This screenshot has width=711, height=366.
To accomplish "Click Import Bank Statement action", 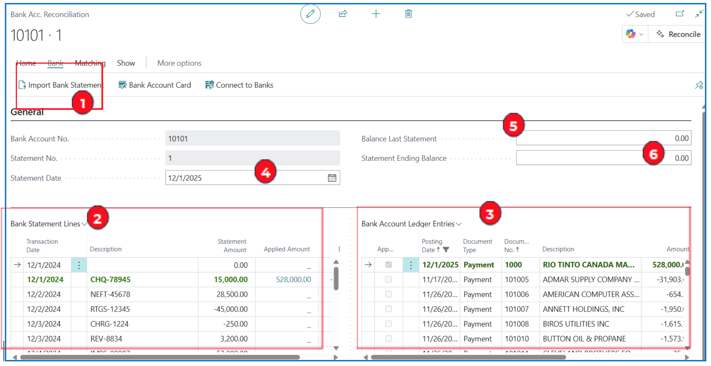I will pos(61,85).
